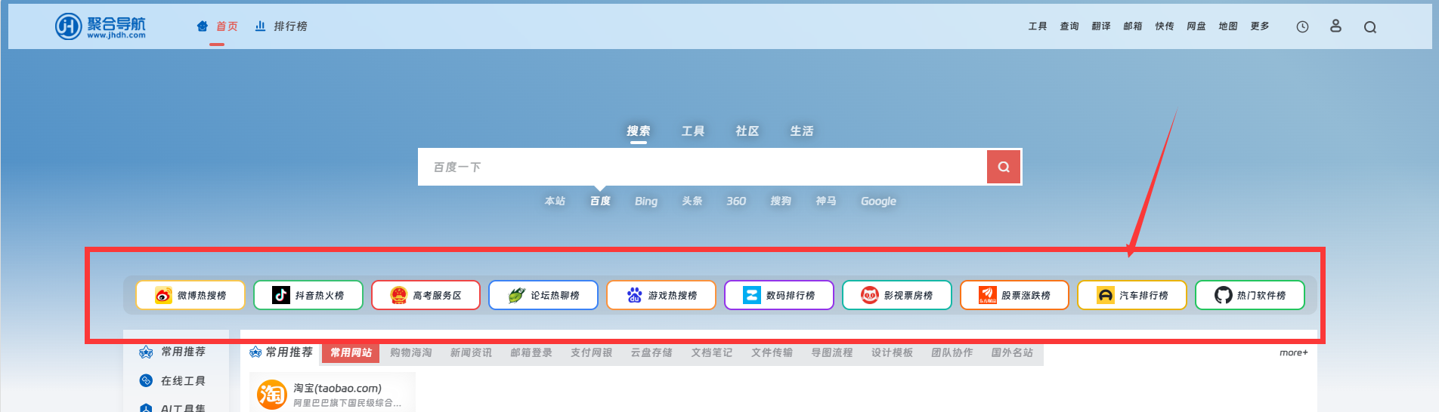
Task: Click the 常用推荐 sidebar star icon
Action: tap(146, 352)
